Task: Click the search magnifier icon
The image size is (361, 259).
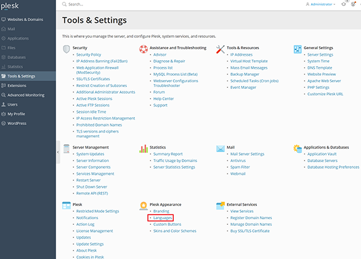Action: [x=64, y=4]
